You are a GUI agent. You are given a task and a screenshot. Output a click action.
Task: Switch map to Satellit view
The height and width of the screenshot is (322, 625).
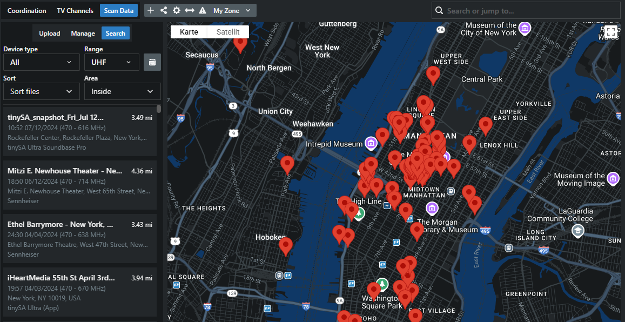click(x=228, y=32)
